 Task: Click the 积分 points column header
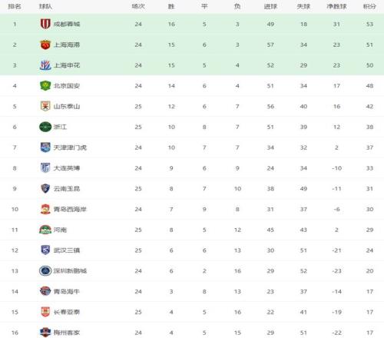(369, 6)
